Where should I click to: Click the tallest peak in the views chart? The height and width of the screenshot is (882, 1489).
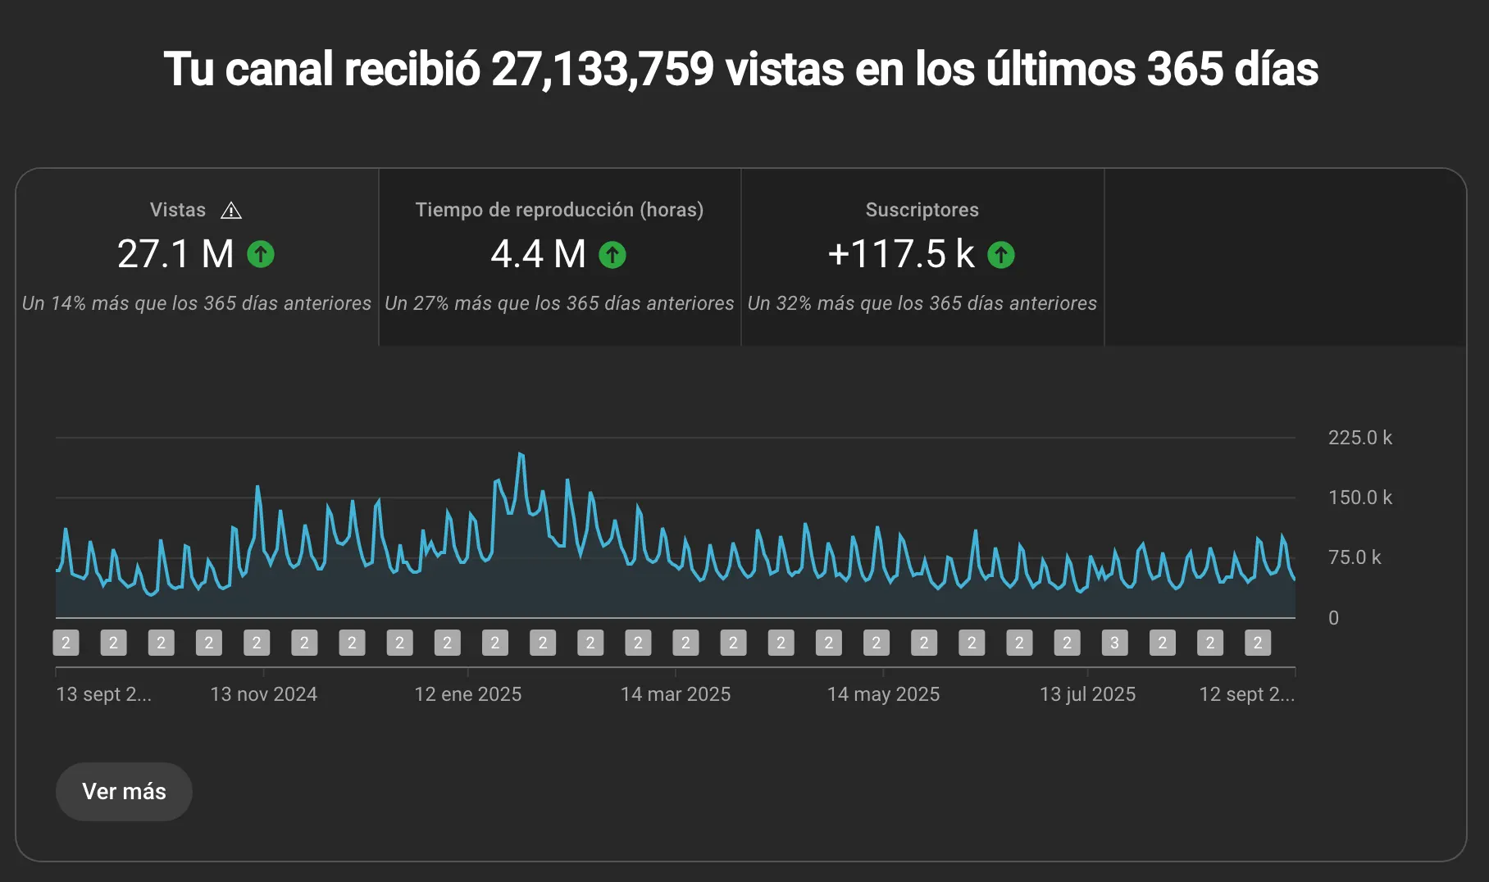click(521, 454)
